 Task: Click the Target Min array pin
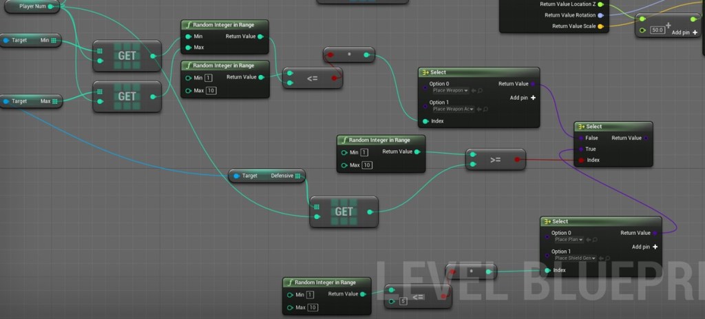(55, 41)
